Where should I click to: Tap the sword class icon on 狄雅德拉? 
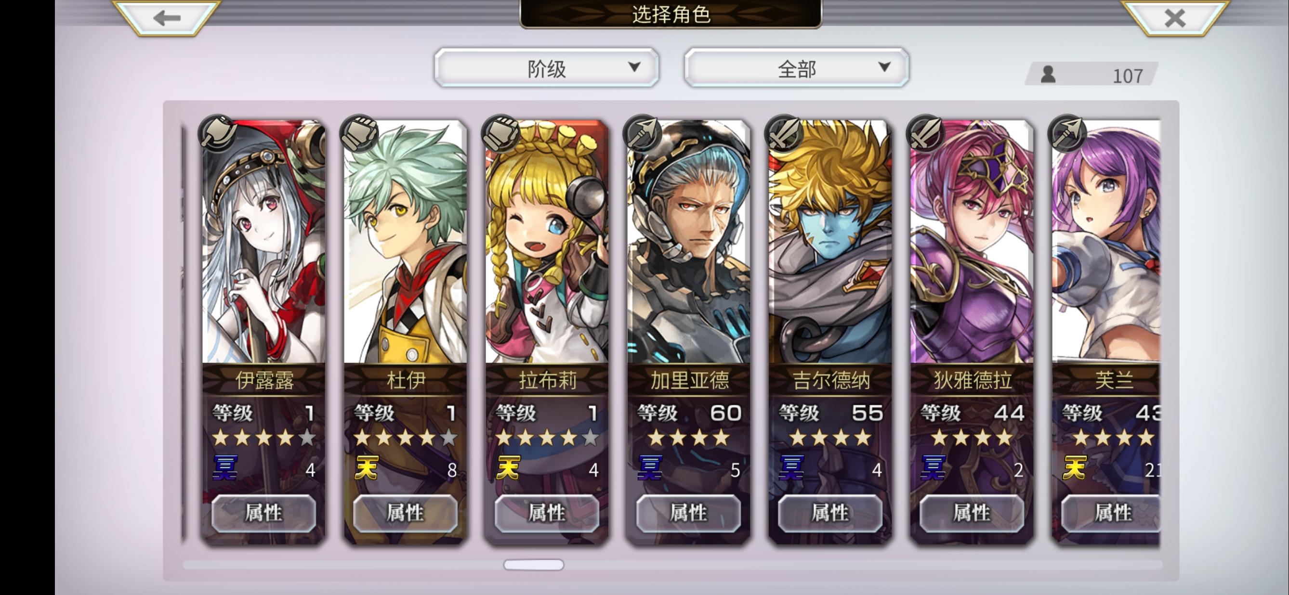pos(925,133)
